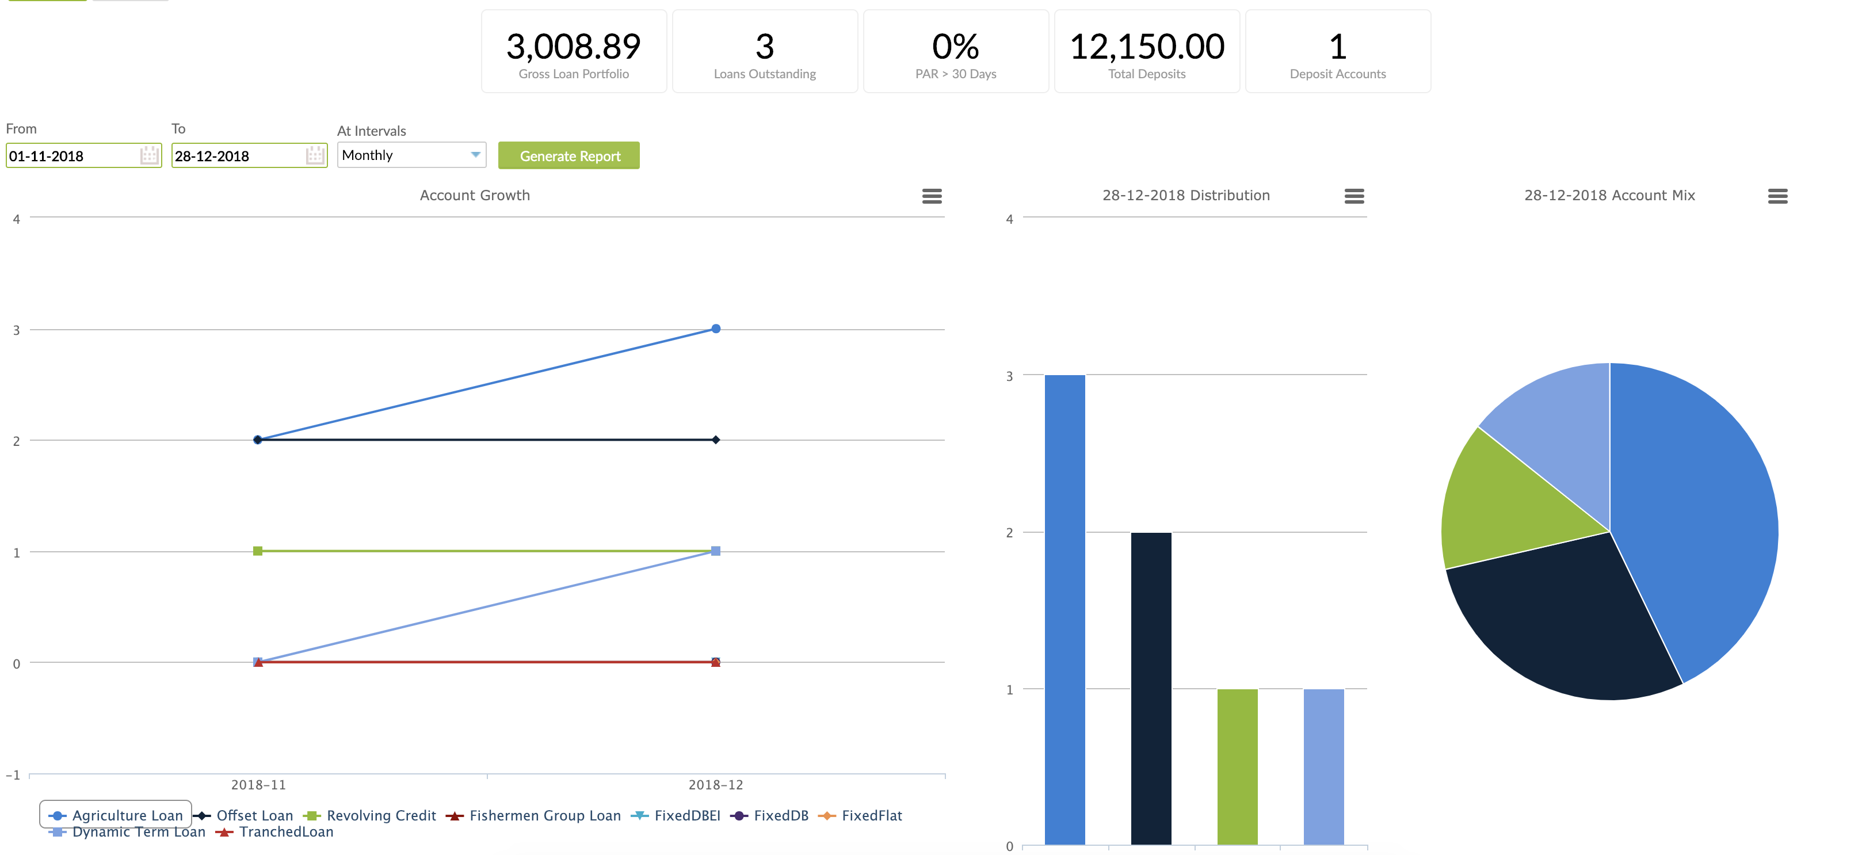Open the 28-12-2018 Distribution chart menu
Viewport: 1862px width, 855px height.
(1355, 196)
